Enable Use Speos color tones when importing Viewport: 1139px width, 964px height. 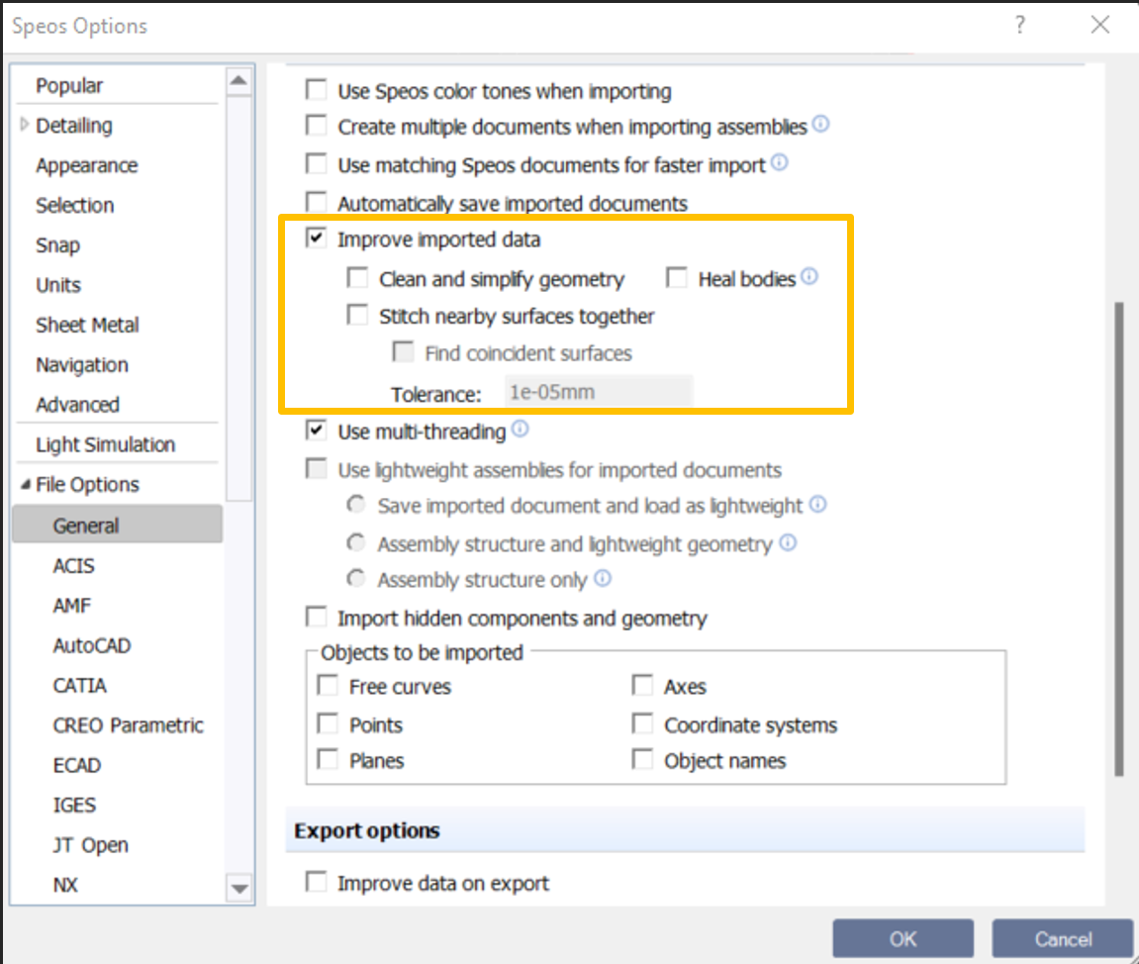point(316,90)
